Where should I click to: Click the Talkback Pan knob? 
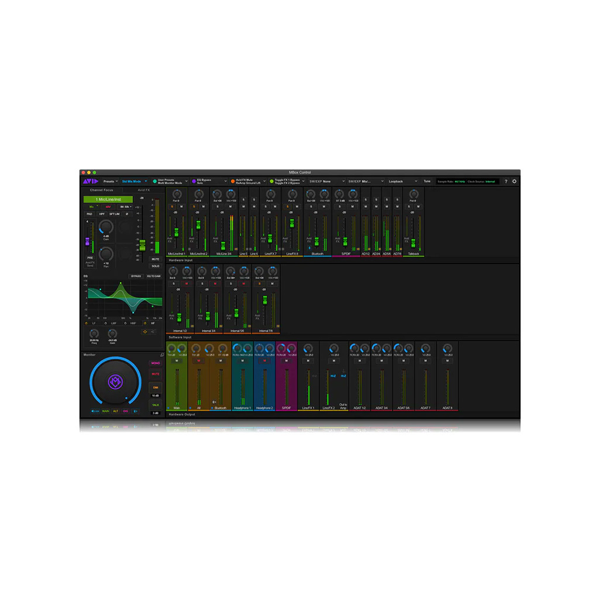(x=414, y=194)
